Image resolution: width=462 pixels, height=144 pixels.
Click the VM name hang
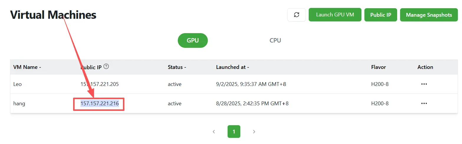19,104
